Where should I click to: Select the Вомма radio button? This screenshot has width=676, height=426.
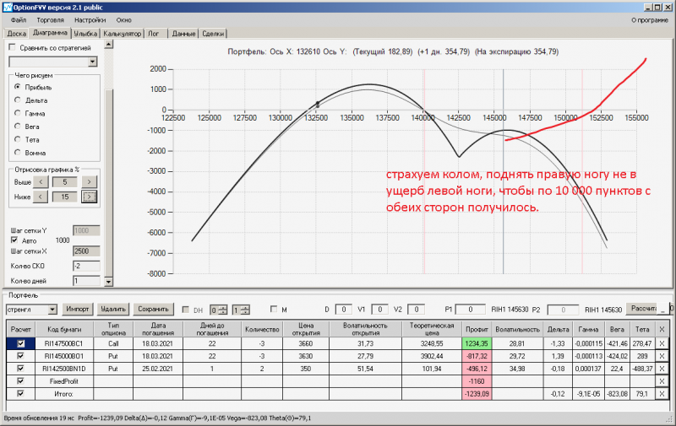click(17, 153)
